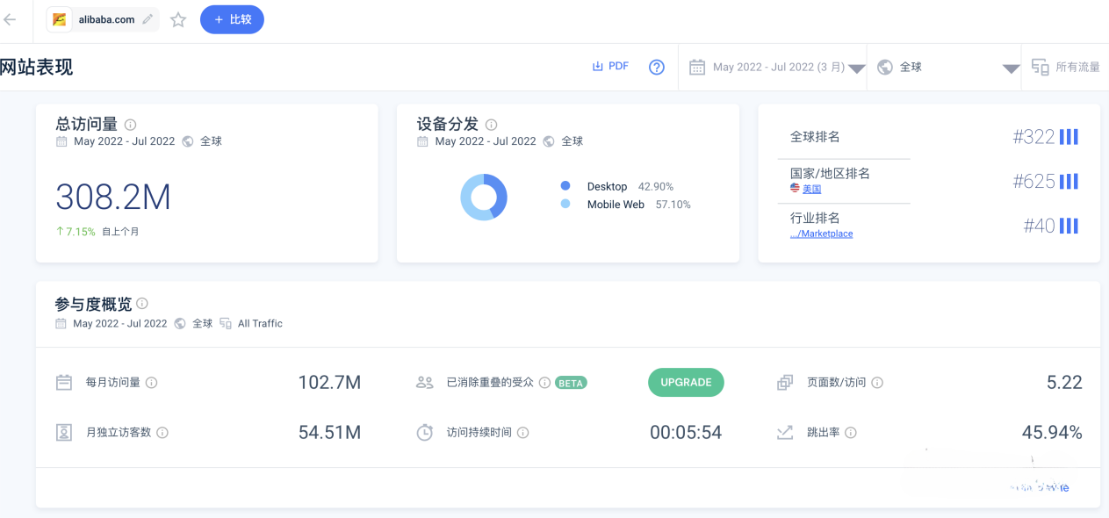Click info icon next to 设备分发
The height and width of the screenshot is (518, 1109).
491,125
